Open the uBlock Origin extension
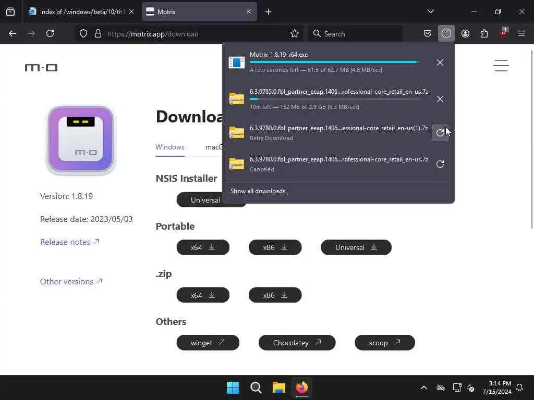 coord(503,34)
